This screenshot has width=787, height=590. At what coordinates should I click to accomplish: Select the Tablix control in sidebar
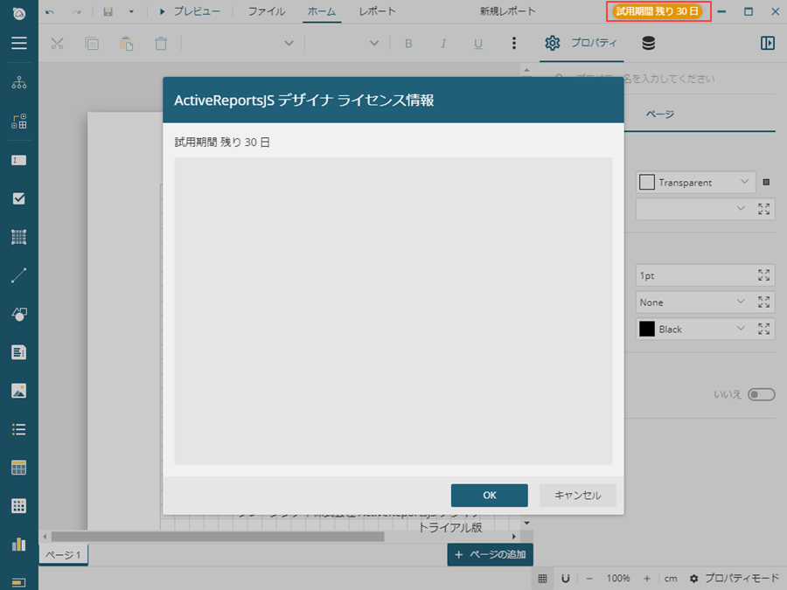19,506
